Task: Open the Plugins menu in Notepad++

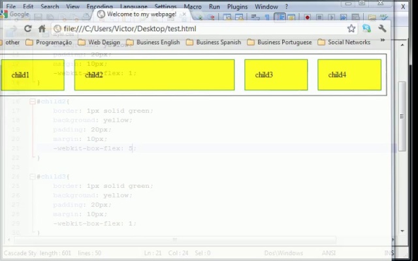Action: point(237,7)
